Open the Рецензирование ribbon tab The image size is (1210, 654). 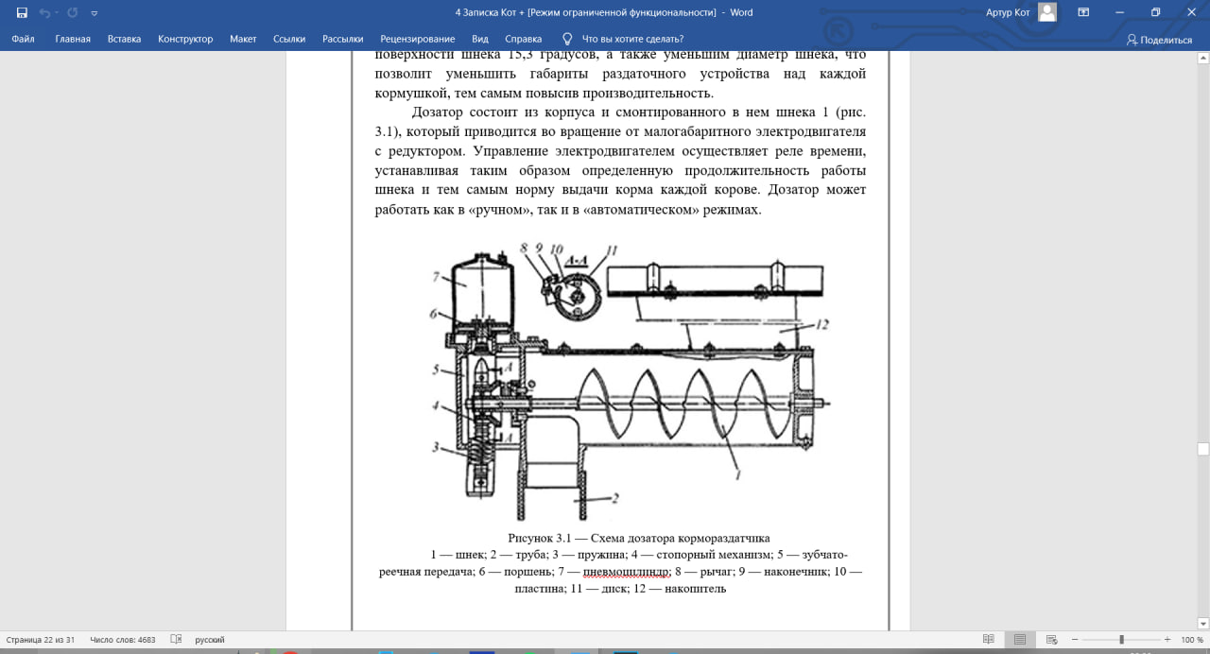coord(417,39)
